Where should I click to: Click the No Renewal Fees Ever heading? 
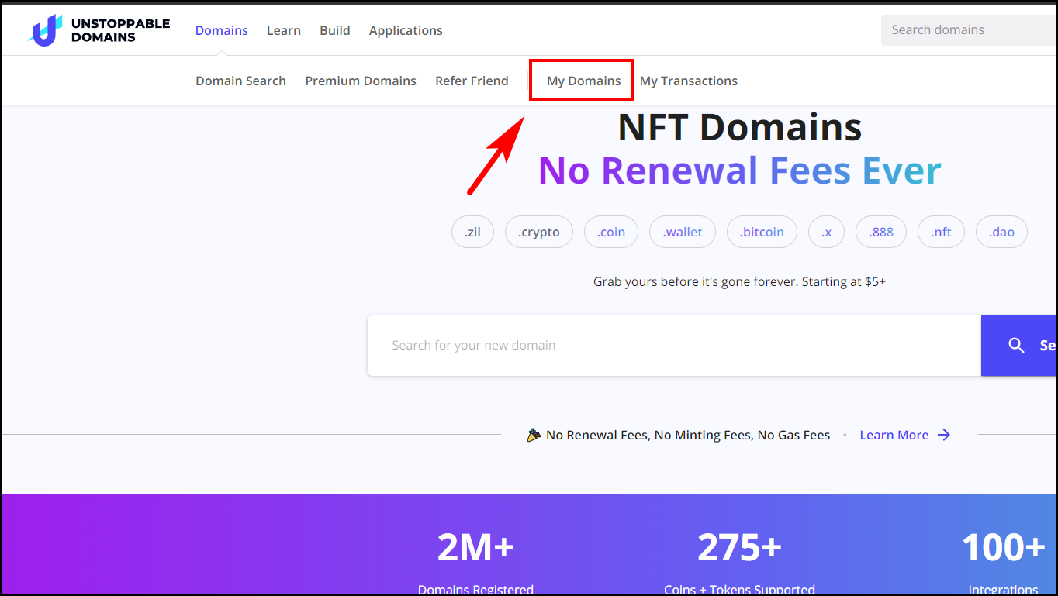pos(740,171)
